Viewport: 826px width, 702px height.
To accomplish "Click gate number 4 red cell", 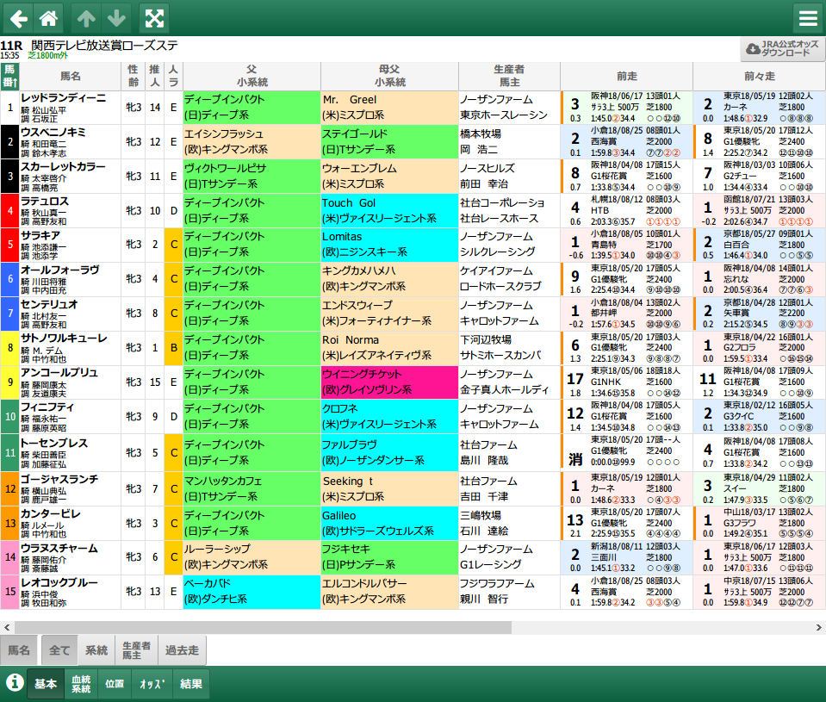I will [10, 210].
